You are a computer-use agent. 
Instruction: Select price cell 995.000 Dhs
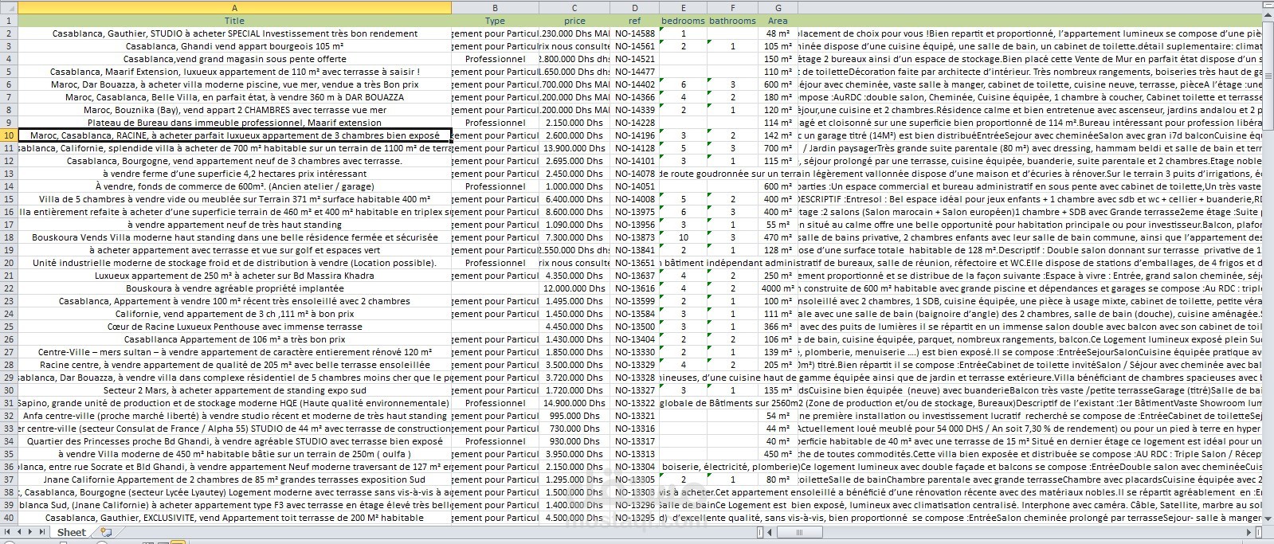pos(574,416)
